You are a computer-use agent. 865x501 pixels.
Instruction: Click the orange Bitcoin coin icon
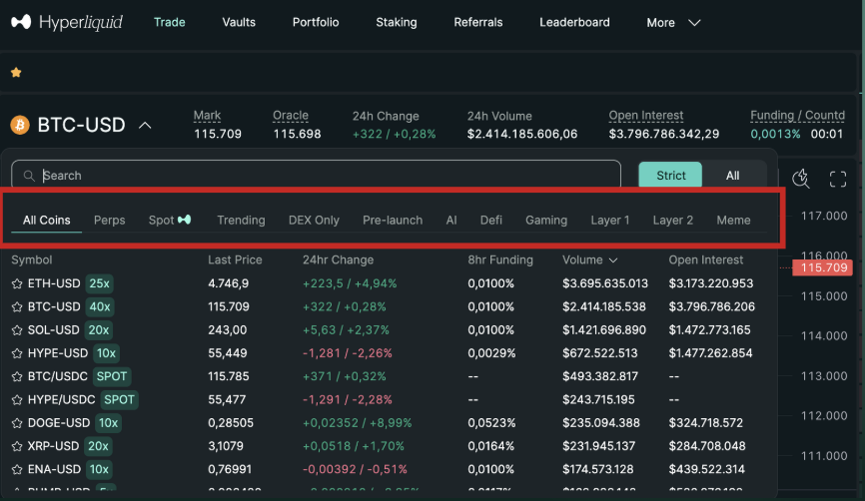(19, 125)
